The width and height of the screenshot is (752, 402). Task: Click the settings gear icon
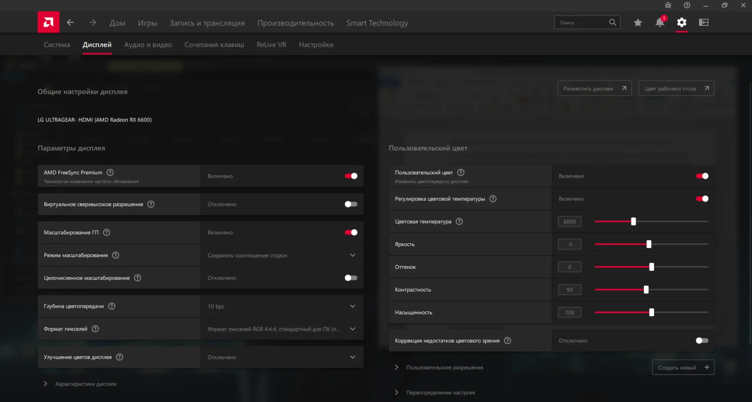pos(681,23)
